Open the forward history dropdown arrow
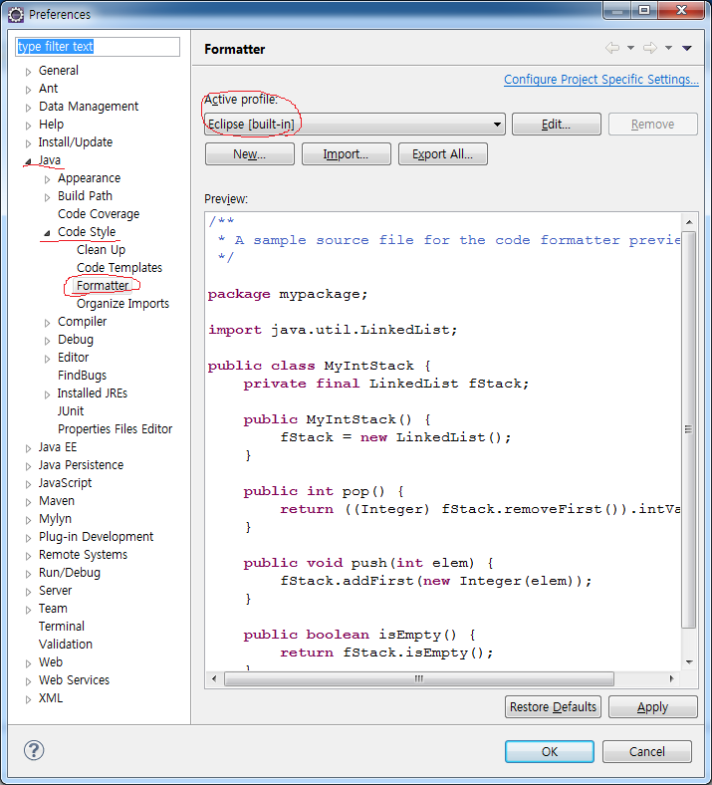Viewport: 712px width, 785px height. point(668,48)
